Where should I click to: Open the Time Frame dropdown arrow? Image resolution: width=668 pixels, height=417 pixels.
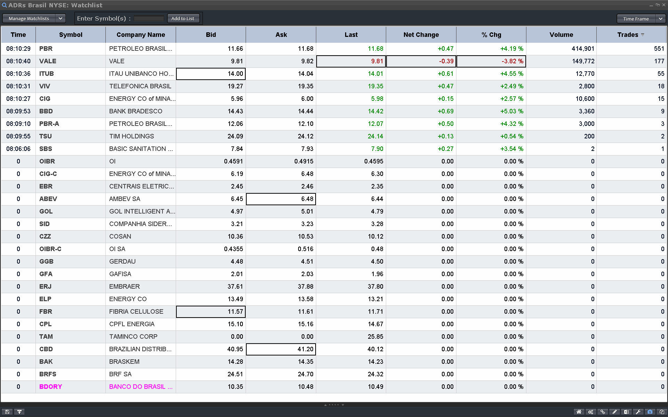click(660, 19)
